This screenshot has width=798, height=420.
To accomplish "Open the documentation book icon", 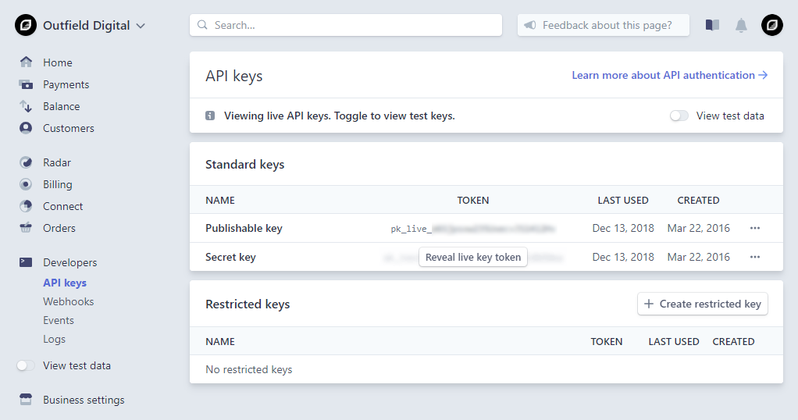I will click(712, 25).
